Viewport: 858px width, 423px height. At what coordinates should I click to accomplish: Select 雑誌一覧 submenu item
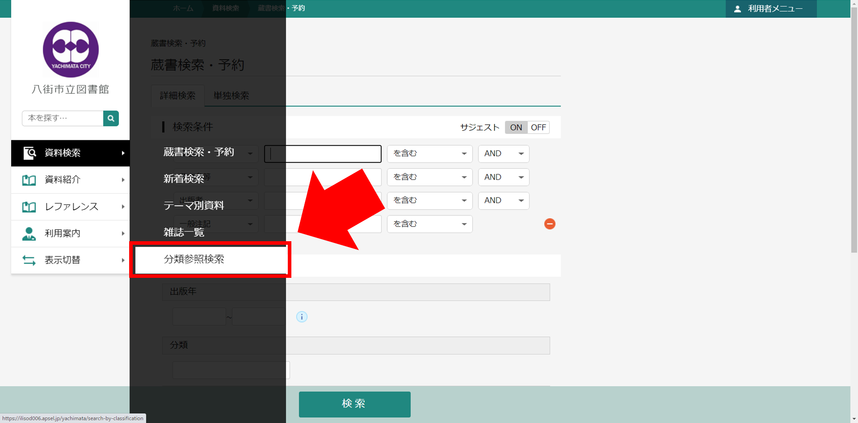coord(184,232)
